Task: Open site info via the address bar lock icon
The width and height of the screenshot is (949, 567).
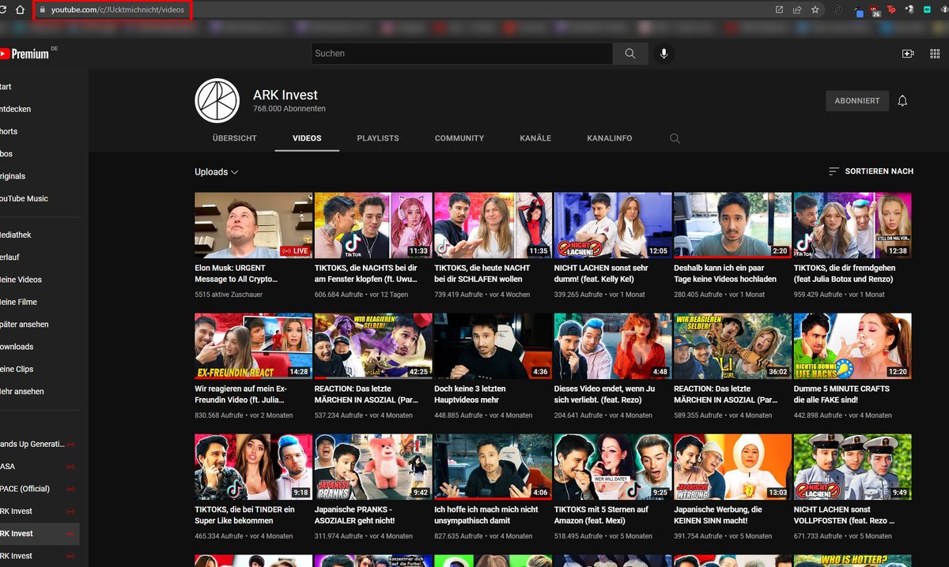Action: (43, 9)
